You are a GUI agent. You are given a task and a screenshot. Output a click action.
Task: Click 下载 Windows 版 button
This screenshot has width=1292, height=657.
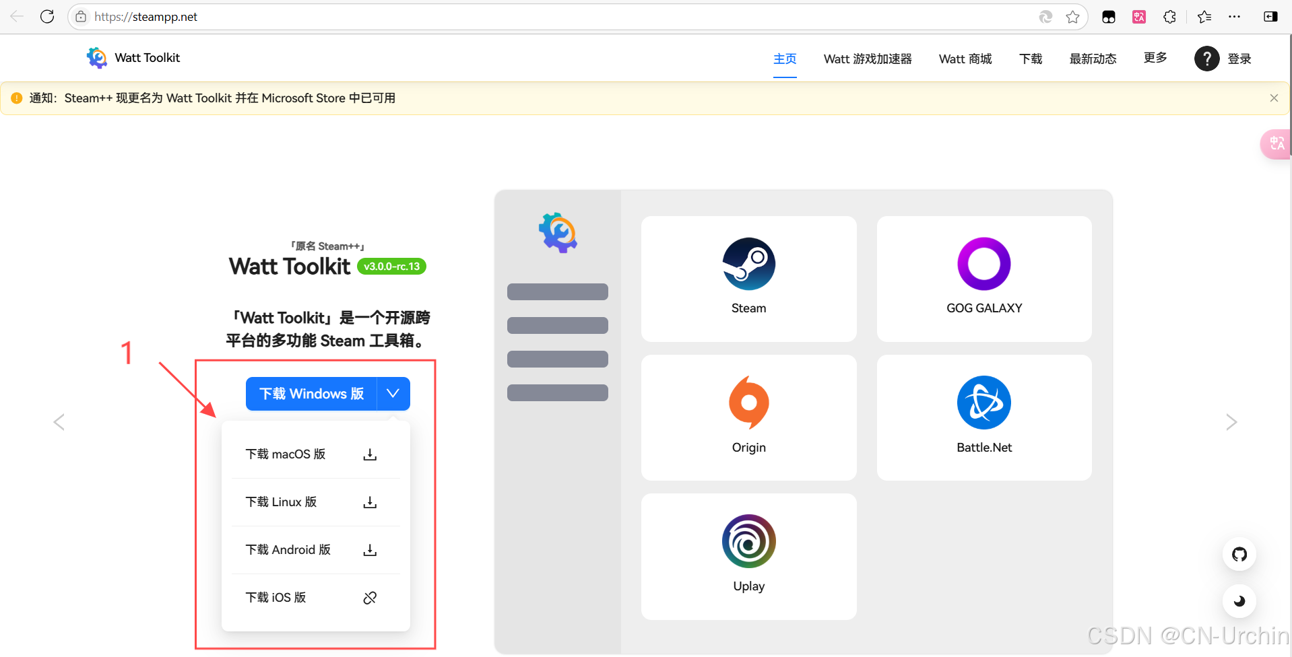[x=311, y=394]
